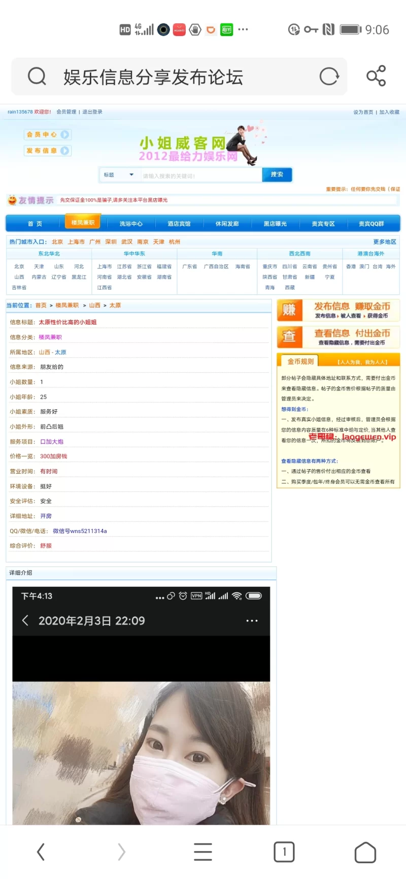406x879 pixels.
Task: Click the 北京 link in hot cities
Action: (x=57, y=242)
